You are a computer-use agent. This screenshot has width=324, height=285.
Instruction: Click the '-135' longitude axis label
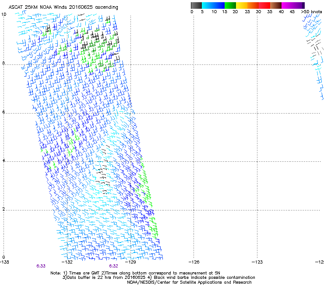[4, 262]
